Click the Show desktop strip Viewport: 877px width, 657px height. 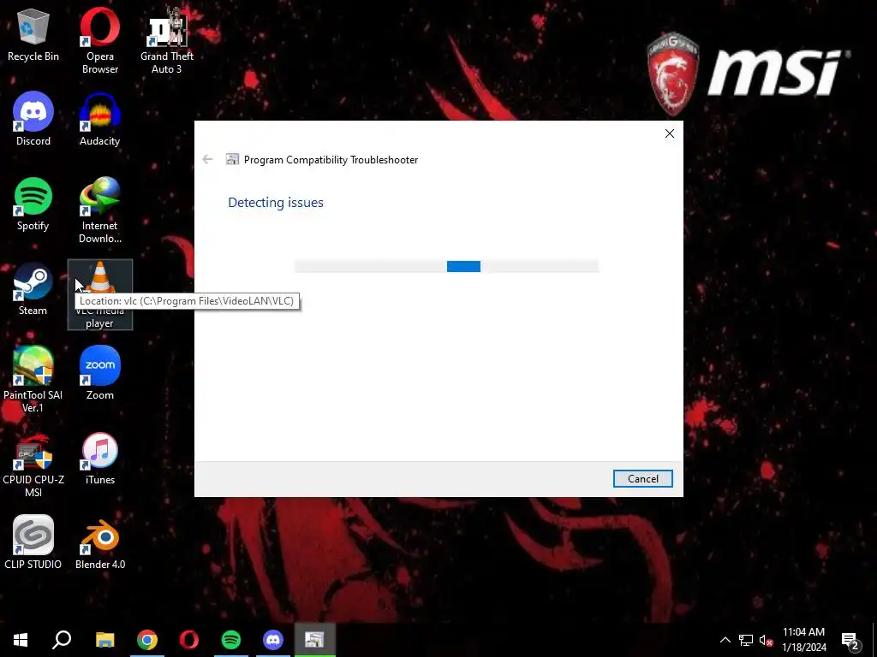click(x=874, y=640)
